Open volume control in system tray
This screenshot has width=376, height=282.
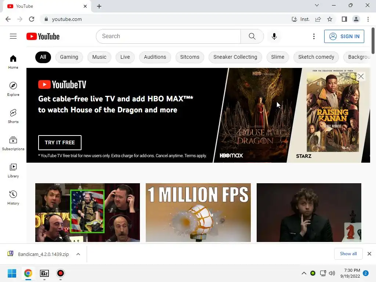(332, 273)
